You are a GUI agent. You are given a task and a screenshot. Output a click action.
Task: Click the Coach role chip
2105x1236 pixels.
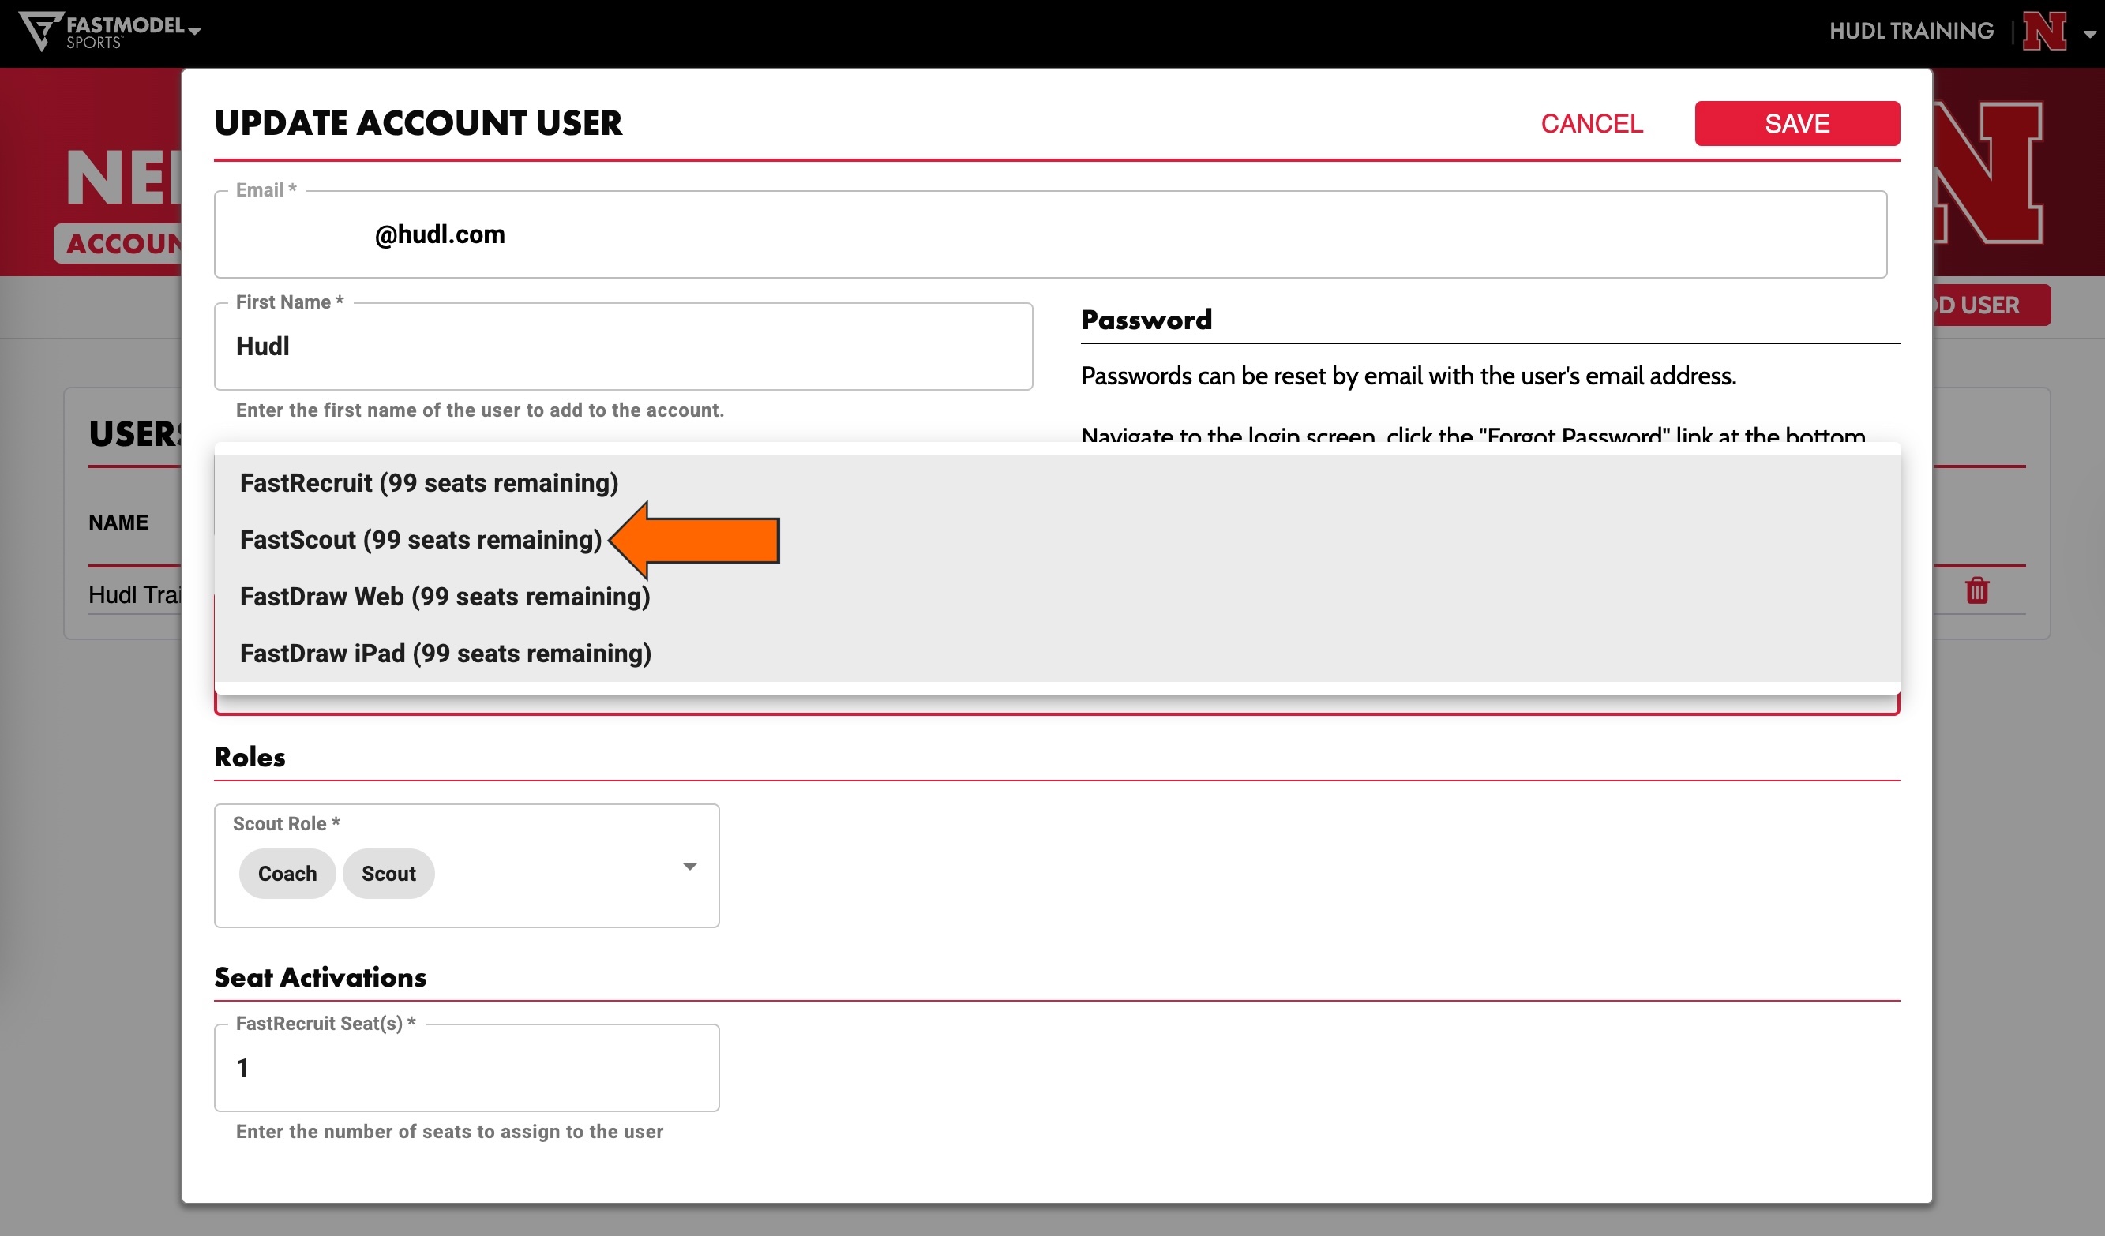point(287,874)
